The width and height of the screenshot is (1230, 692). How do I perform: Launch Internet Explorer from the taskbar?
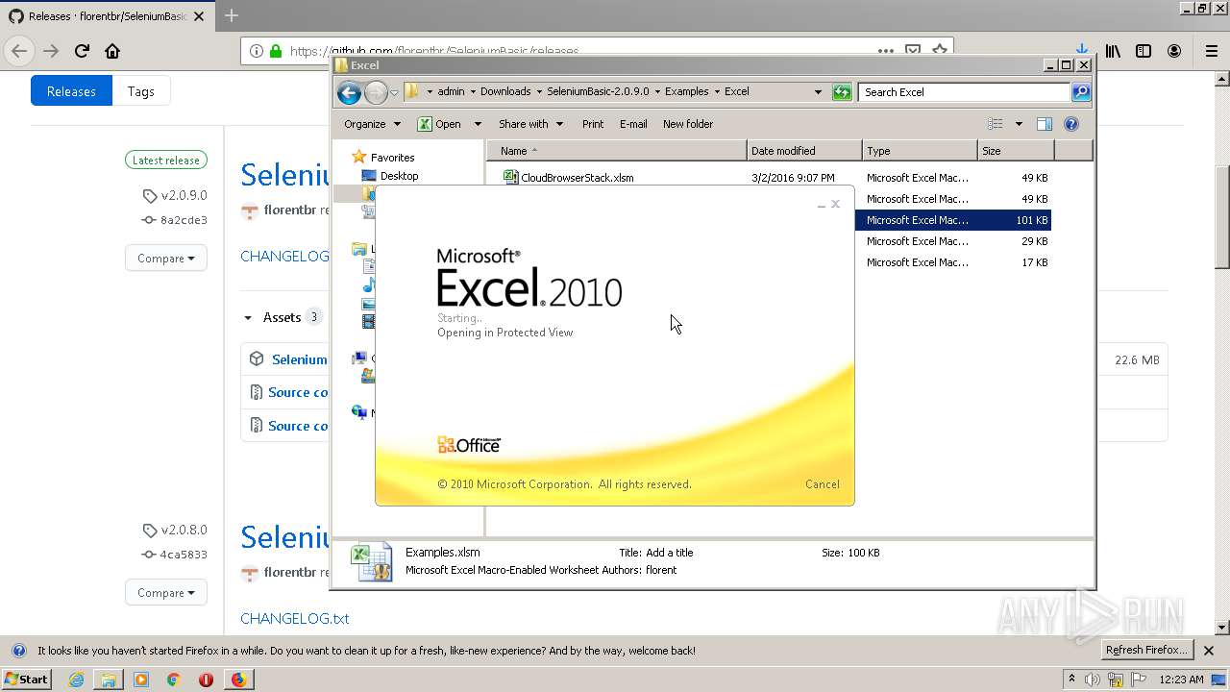[x=76, y=680]
